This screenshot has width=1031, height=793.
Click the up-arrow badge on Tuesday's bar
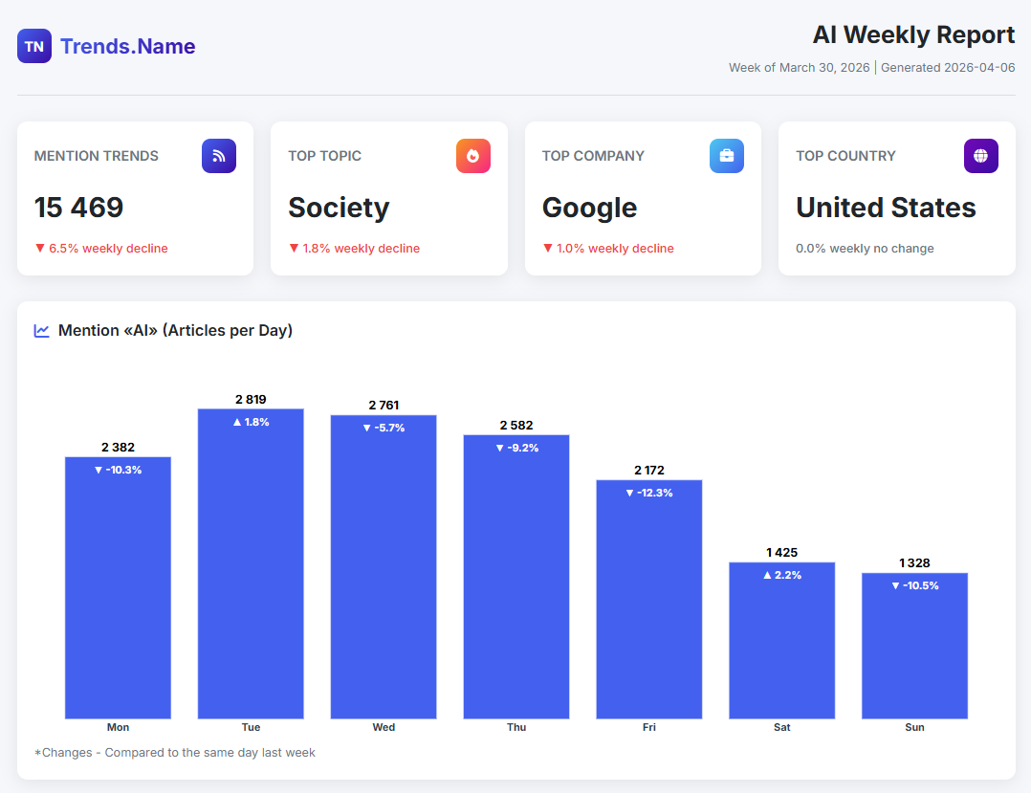click(251, 421)
